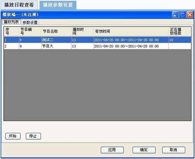This screenshot has width=195, height=159.
Task: Switch to 参数设置 sub-tab
Action: (x=30, y=22)
